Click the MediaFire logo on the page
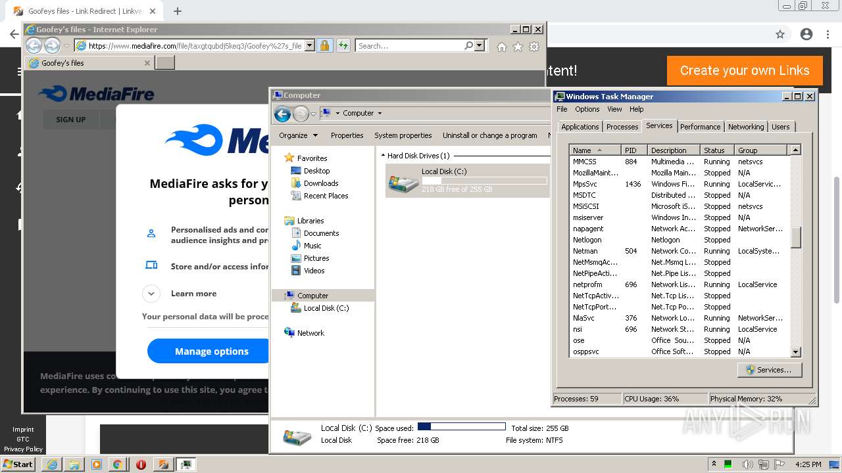This screenshot has height=473, width=842. point(96,94)
